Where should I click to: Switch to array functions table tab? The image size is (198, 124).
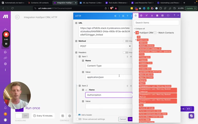pyautogui.click(x=162, y=16)
